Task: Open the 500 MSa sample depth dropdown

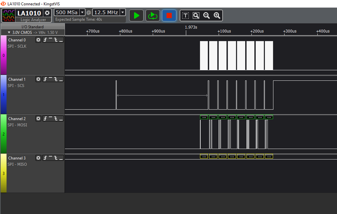Action: click(82, 12)
